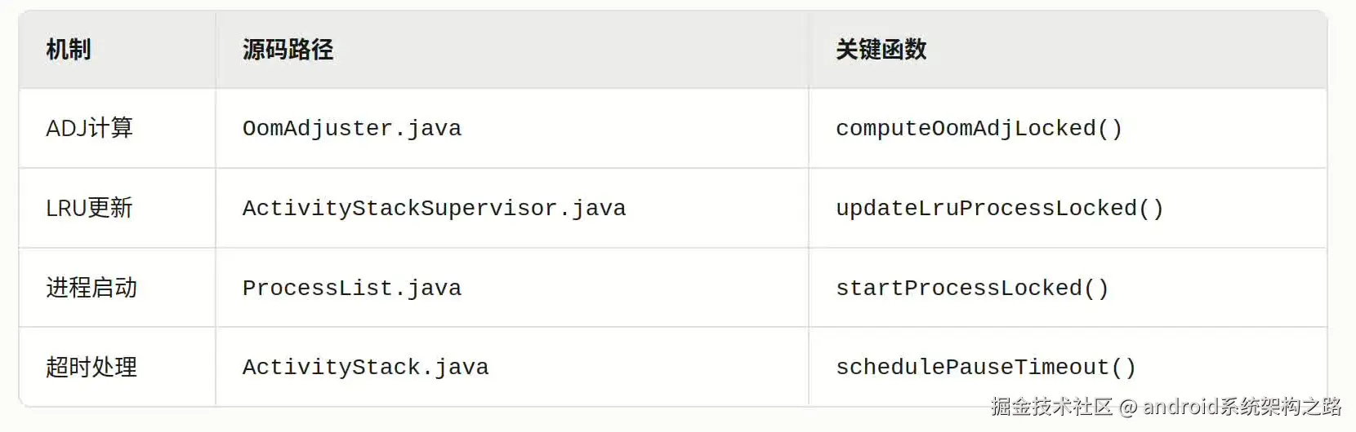Click the @ symbol in the watermark
Screen dimensions: 1356x432
point(1128,407)
